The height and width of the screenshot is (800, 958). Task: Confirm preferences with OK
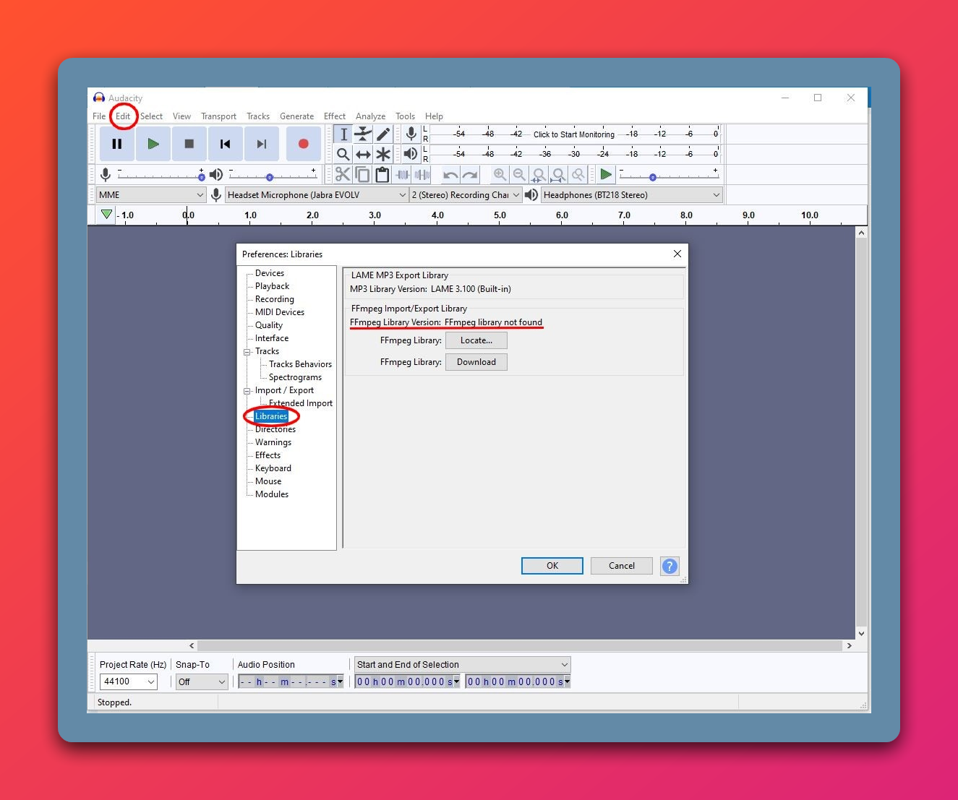pos(552,566)
